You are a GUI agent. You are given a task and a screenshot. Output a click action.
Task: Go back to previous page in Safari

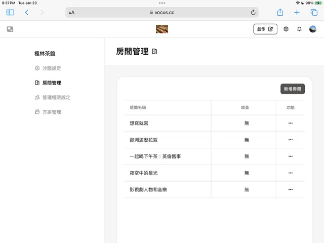tap(27, 12)
